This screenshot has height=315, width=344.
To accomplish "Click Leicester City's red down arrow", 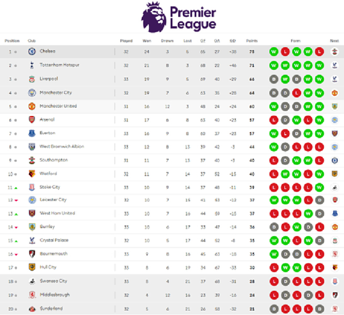I will (x=16, y=201).
